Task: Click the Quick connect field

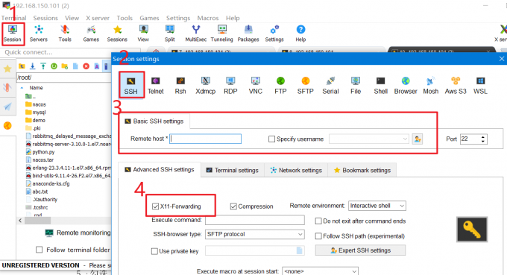Action: (71, 52)
